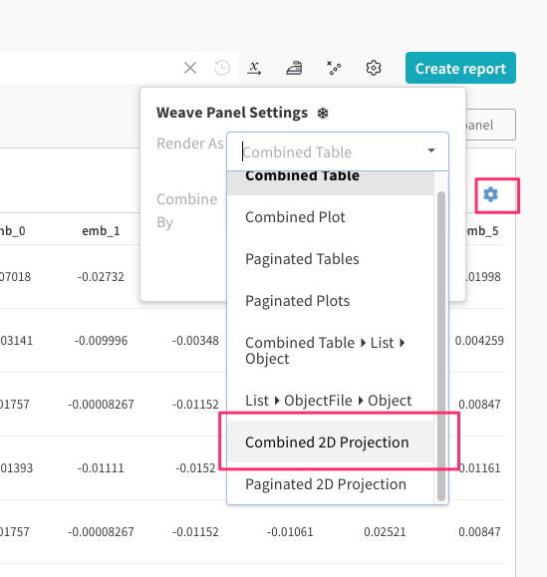Pick Combined 2D Projection option
547x577 pixels.
point(331,441)
